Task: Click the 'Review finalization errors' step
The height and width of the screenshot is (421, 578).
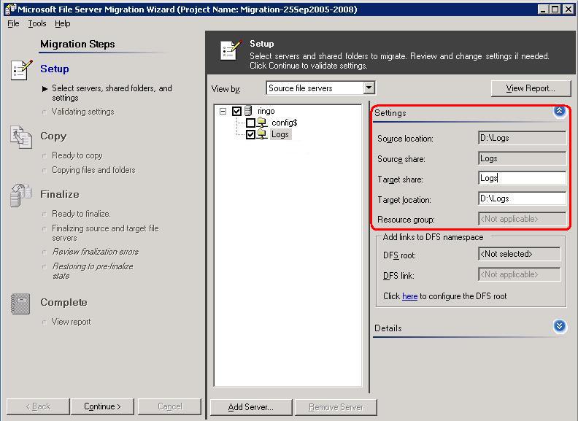Action: tap(95, 252)
